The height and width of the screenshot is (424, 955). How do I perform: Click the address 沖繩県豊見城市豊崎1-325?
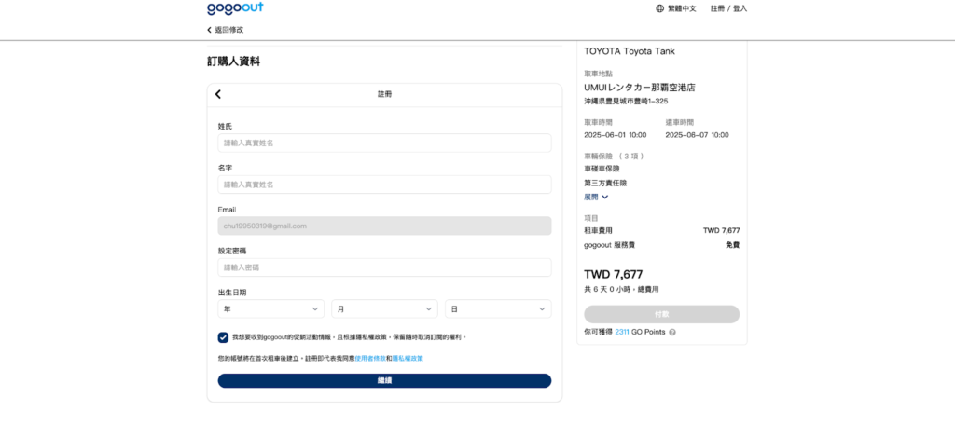coord(626,101)
